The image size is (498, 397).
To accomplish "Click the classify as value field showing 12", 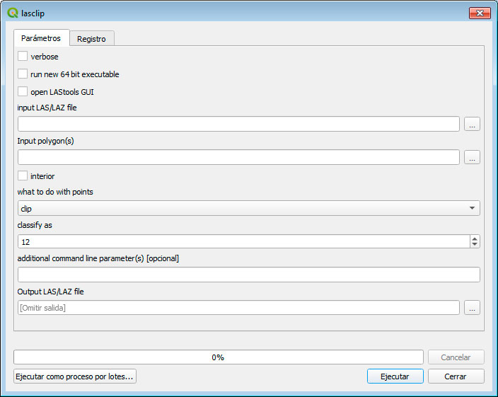I will tap(244, 242).
